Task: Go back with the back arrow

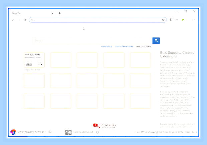Action: click(13, 20)
